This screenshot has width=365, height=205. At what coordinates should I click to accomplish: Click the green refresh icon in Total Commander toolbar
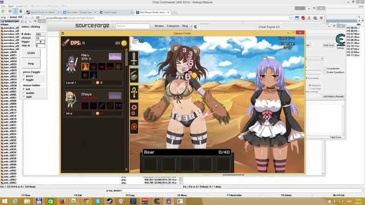click(x=3, y=11)
